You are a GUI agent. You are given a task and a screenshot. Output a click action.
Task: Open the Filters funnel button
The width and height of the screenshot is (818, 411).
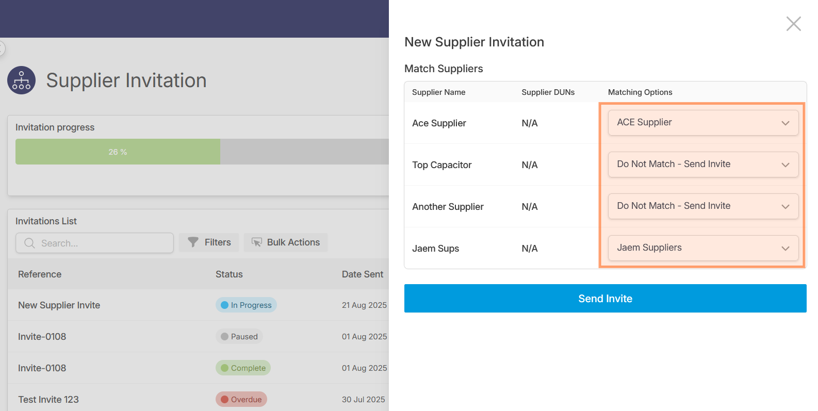click(x=209, y=242)
